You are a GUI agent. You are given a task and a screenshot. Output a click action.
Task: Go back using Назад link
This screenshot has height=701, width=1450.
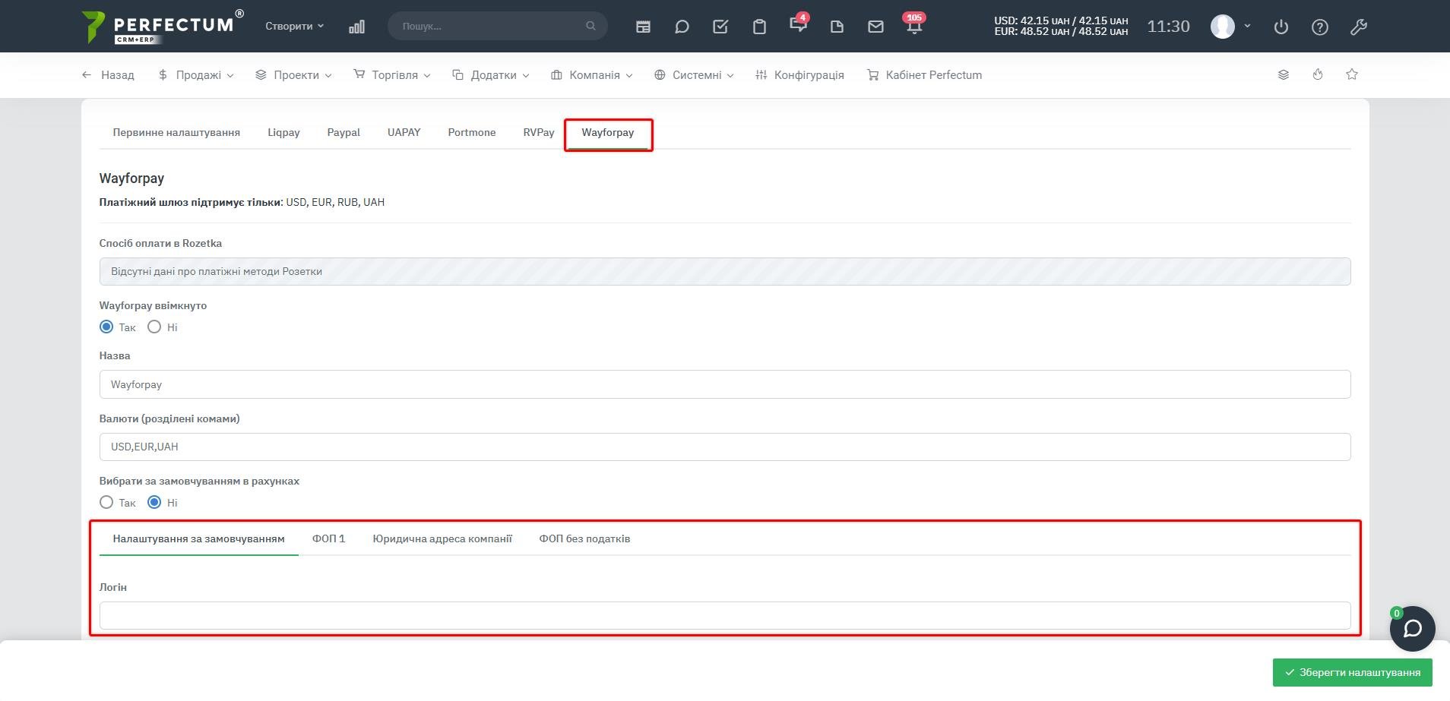click(x=108, y=75)
